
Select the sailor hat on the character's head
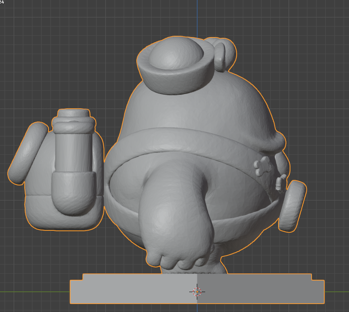176,66
